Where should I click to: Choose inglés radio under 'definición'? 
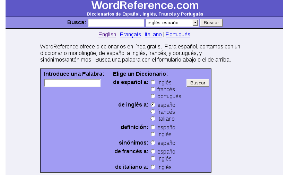[x=153, y=134]
